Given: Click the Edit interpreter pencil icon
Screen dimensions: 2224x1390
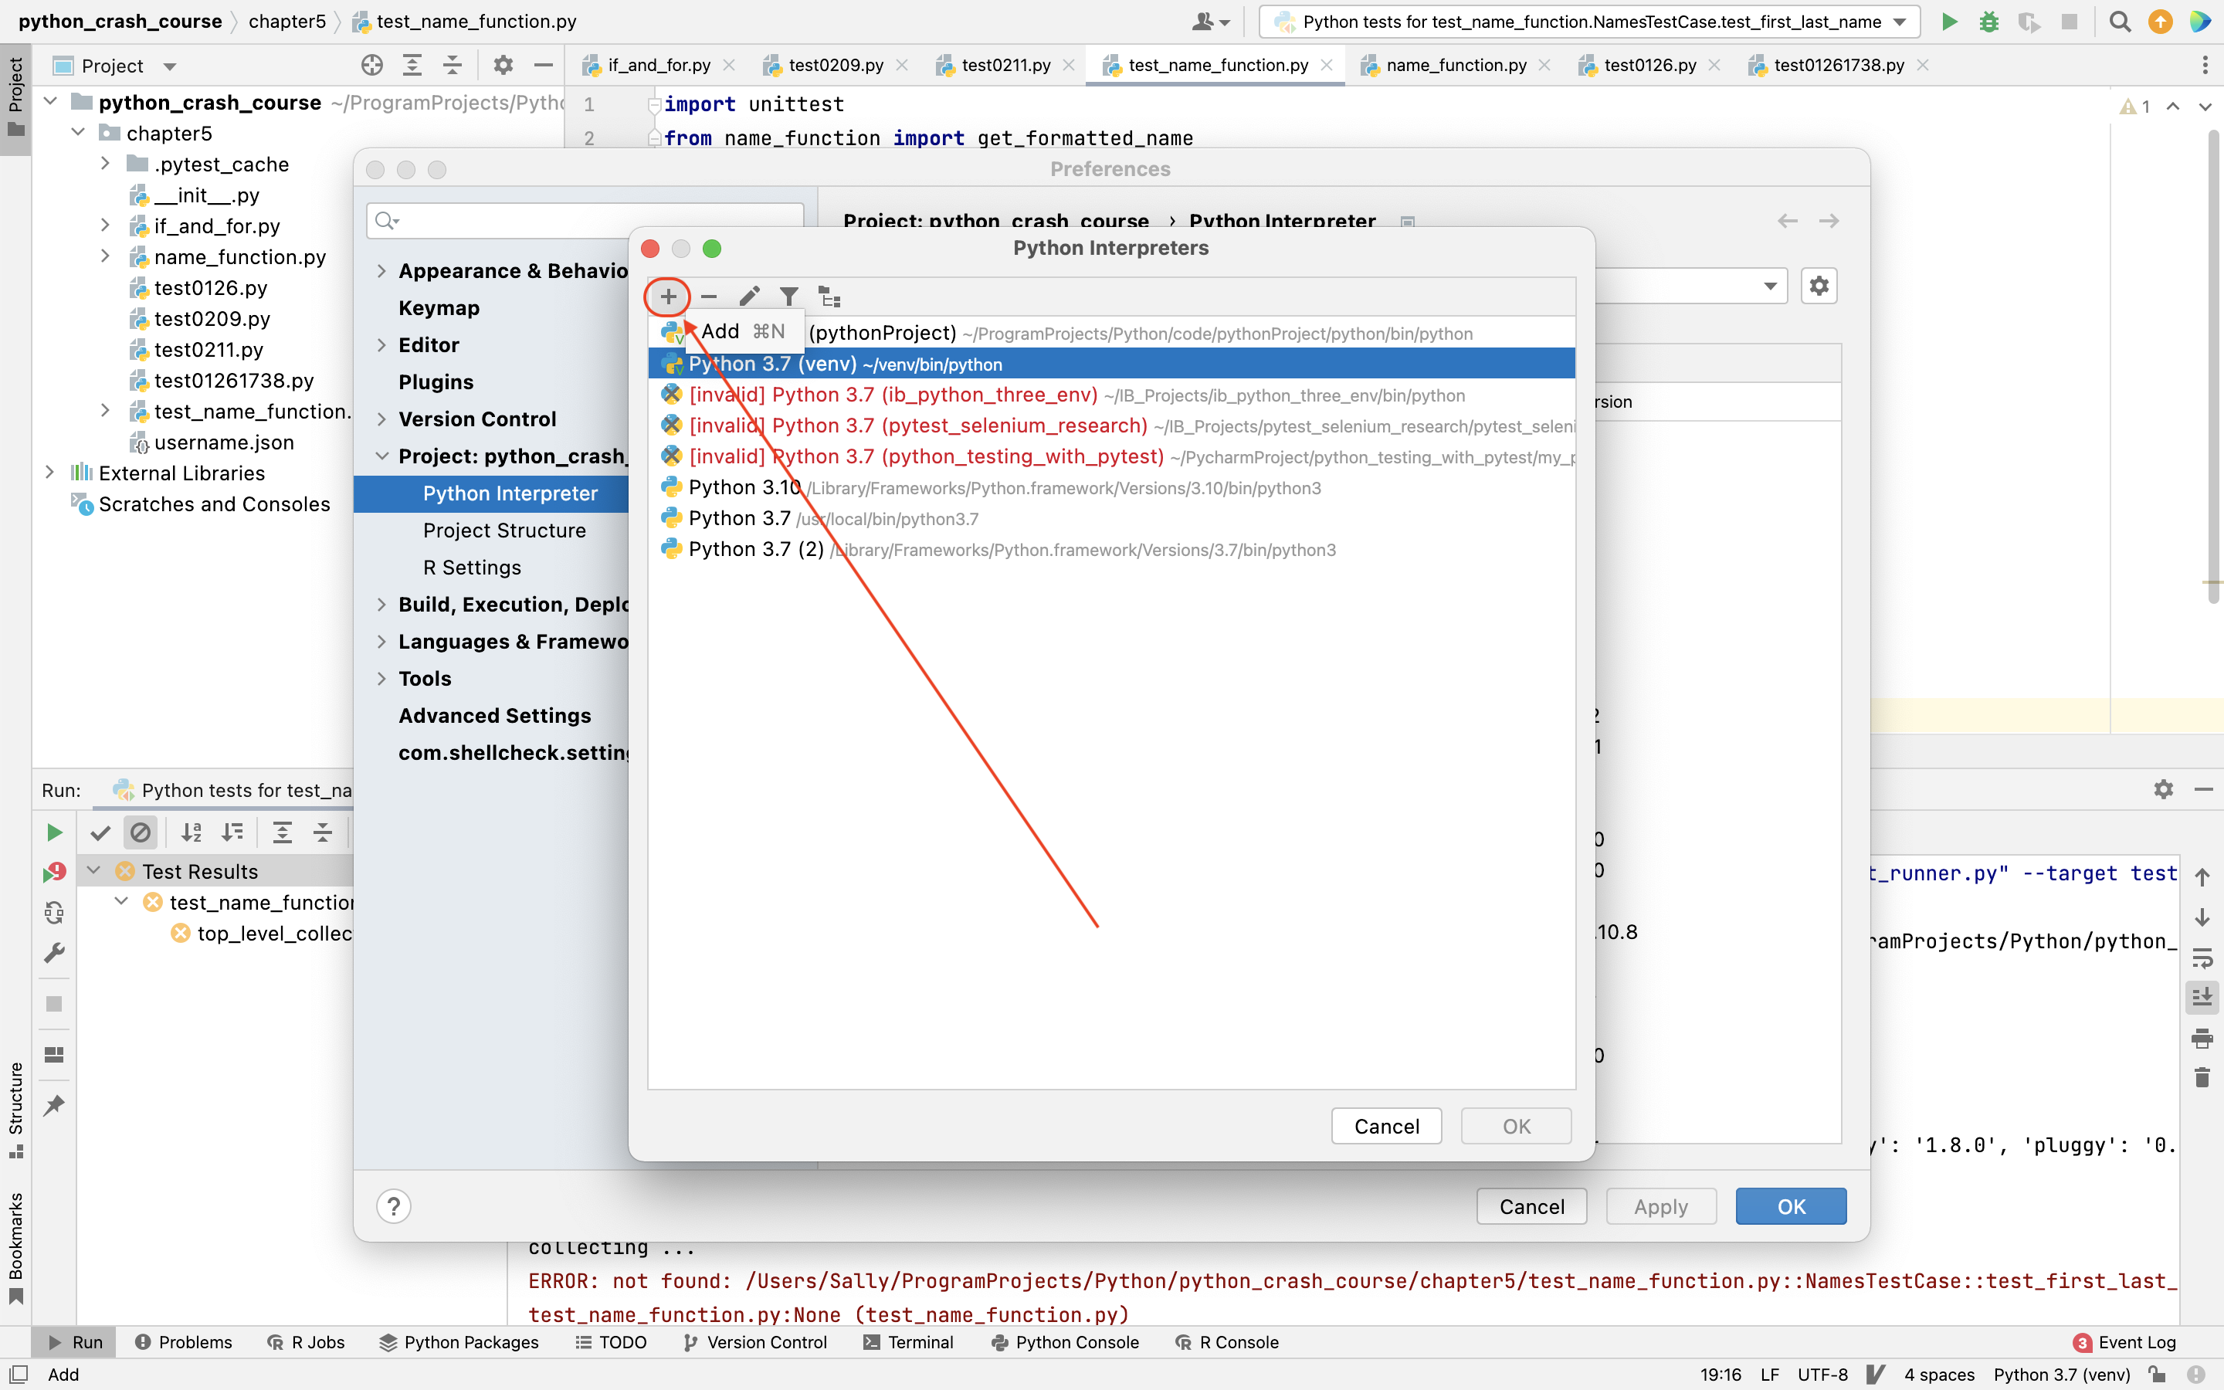Looking at the screenshot, I should 749,297.
